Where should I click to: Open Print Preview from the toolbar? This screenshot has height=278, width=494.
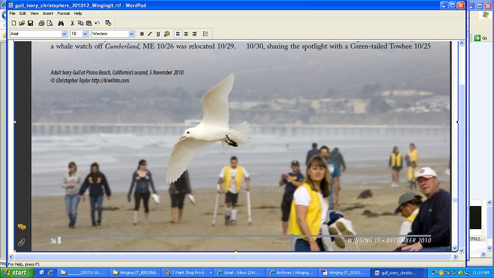(49, 23)
